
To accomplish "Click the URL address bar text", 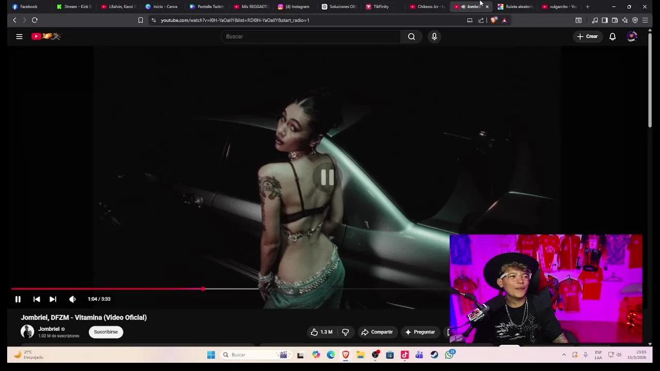I will 235,20.
